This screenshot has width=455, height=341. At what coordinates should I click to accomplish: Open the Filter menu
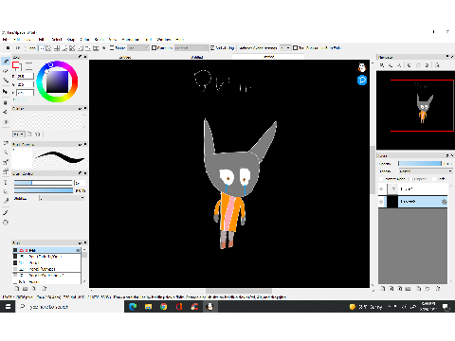pos(42,40)
